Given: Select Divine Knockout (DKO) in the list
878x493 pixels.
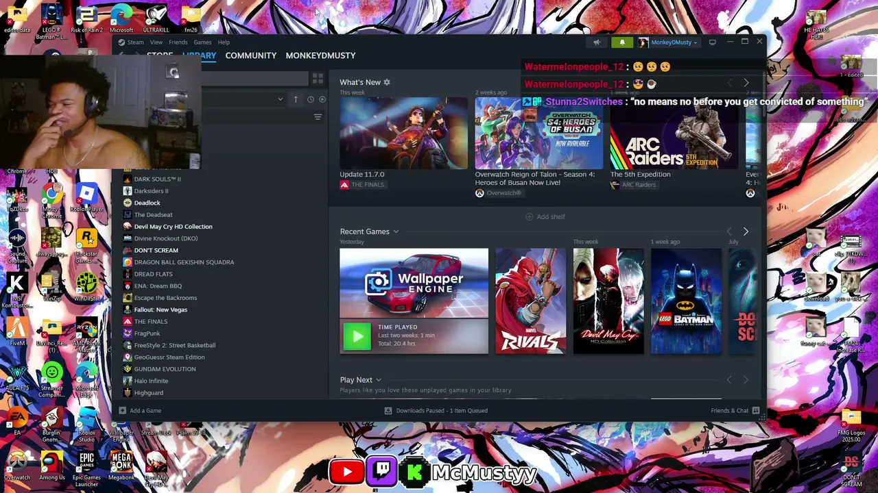Looking at the screenshot, I should (166, 239).
